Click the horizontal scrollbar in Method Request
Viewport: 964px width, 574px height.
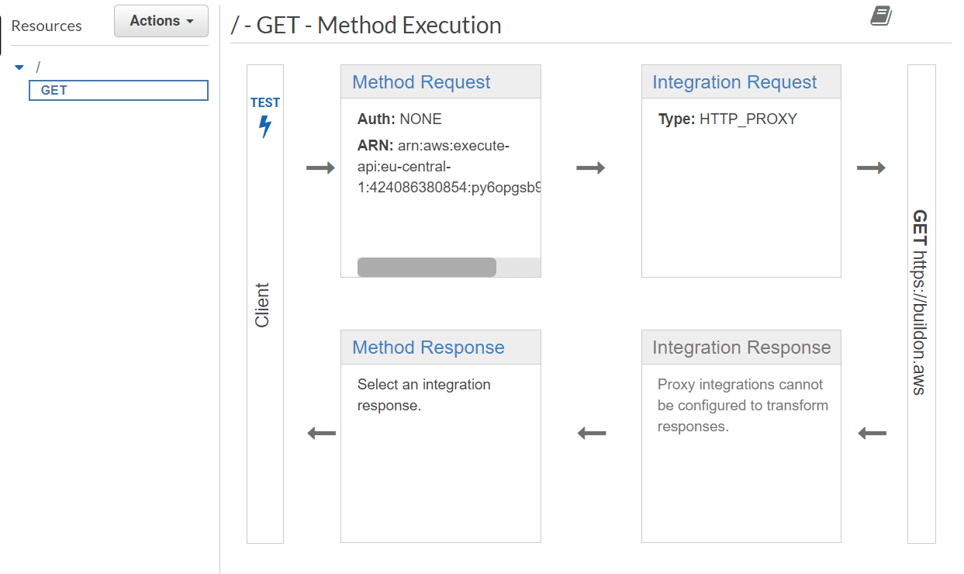427,267
